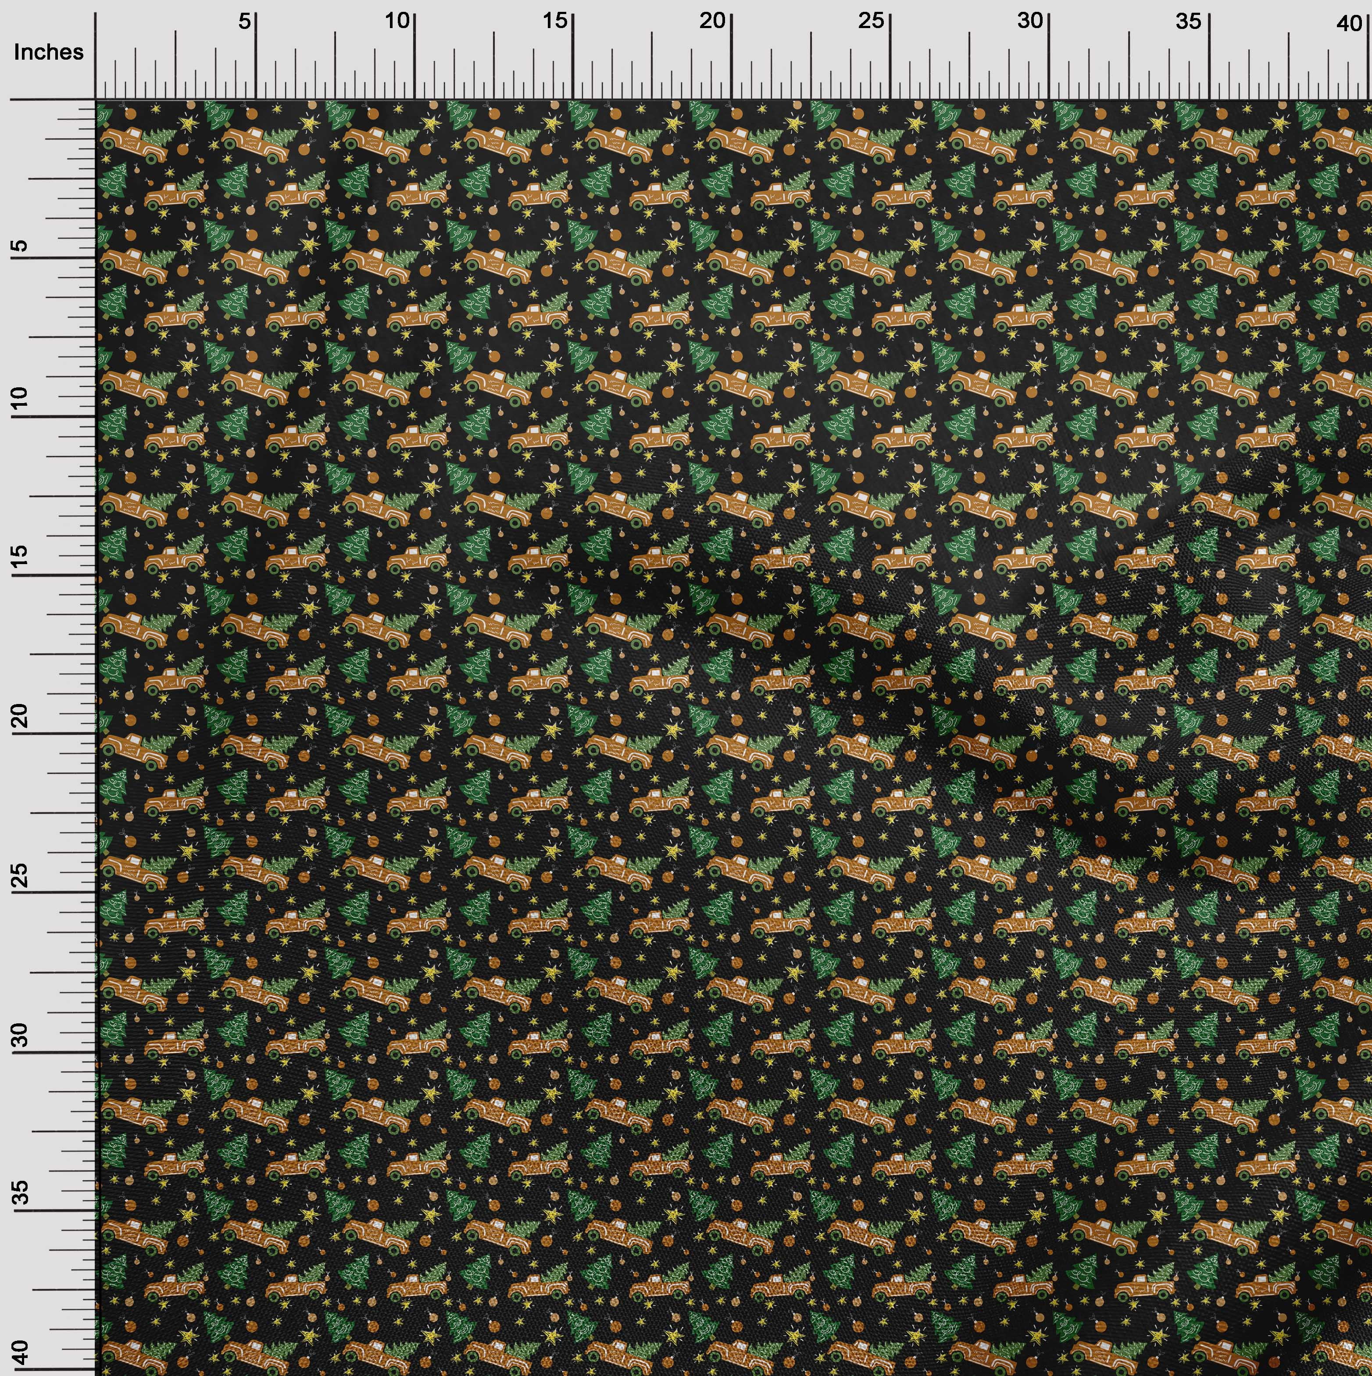This screenshot has width=1372, height=1376.
Task: Click the "Inches" unit label
Action: click(48, 52)
